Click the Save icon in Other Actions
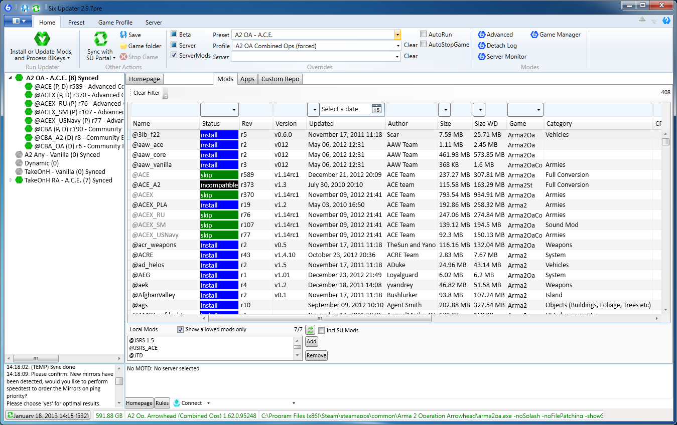Screen dimensions: 677x425 click(123, 35)
